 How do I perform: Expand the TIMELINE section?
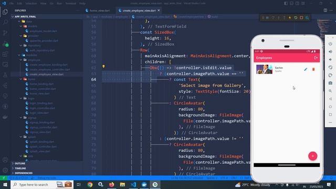(20, 168)
